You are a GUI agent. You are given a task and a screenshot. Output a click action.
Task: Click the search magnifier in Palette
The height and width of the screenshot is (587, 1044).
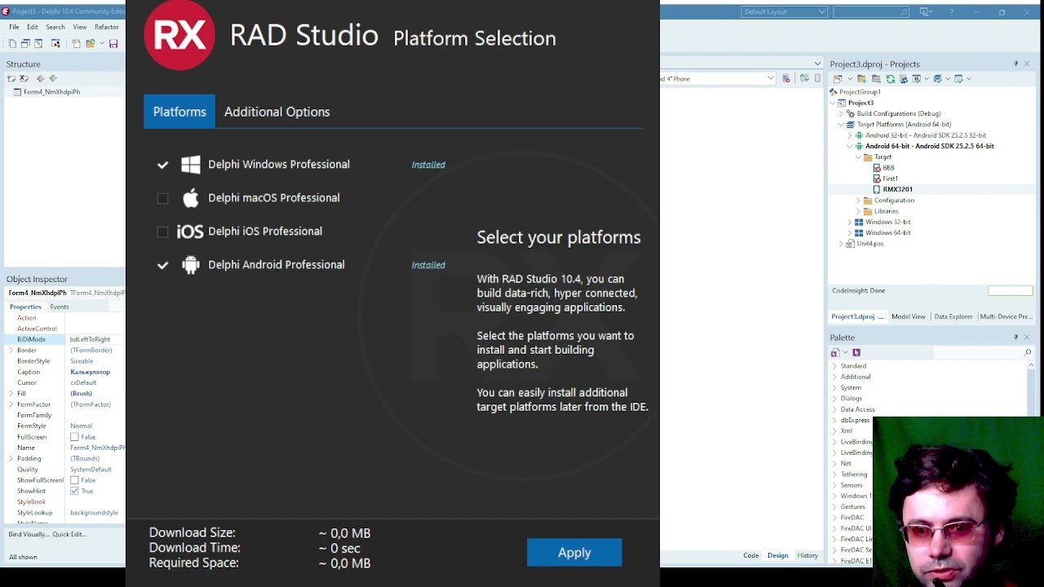(x=1028, y=352)
